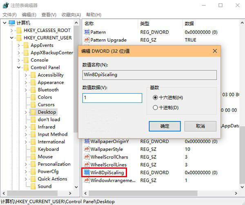This screenshot has height=205, width=245.
Task: Open the 文件(F) menu
Action: [x=9, y=15]
